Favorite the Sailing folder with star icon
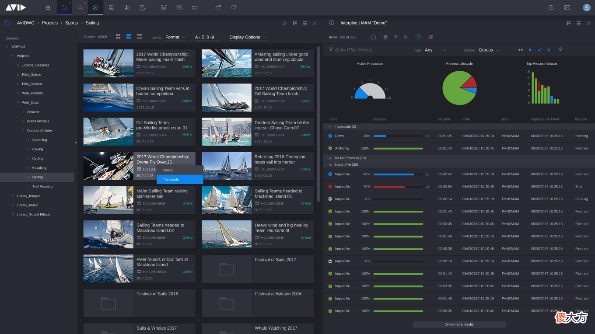This screenshot has width=595, height=334. (285, 23)
